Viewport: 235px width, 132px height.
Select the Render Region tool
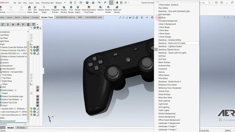(x=77, y=10)
